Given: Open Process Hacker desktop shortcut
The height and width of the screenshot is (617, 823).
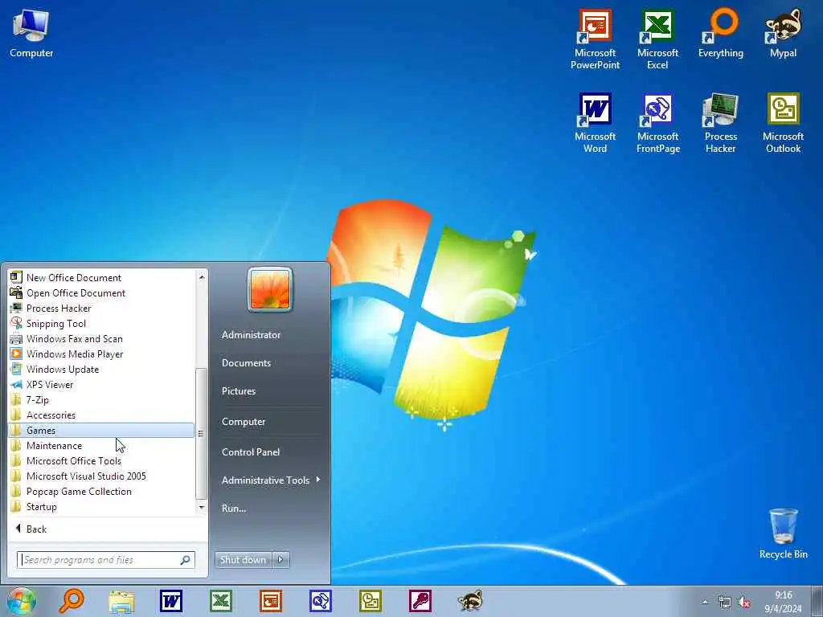Looking at the screenshot, I should point(720,123).
